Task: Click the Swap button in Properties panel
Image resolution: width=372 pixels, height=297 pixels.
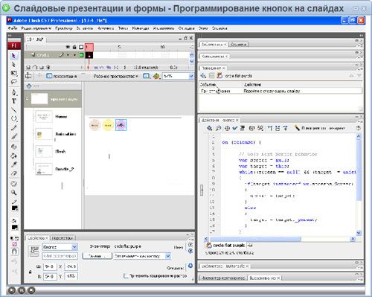Action: [x=97, y=256]
